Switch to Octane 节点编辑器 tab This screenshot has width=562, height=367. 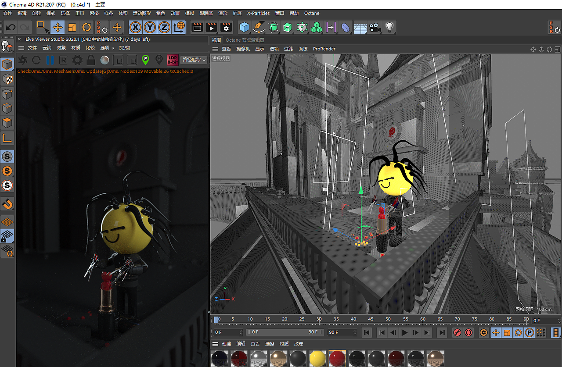pyautogui.click(x=245, y=40)
